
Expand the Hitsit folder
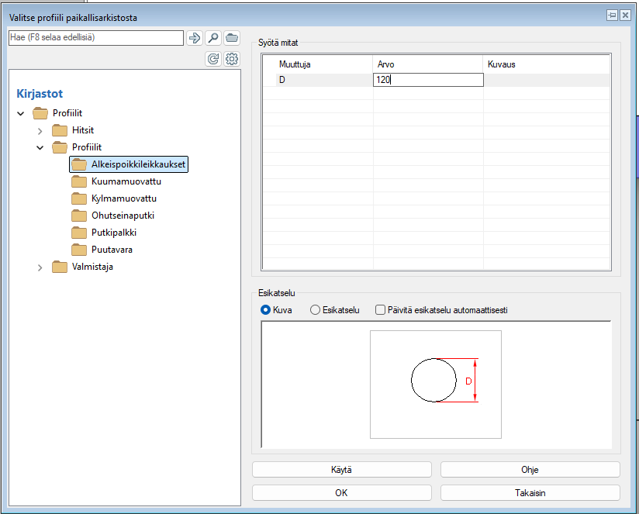coord(40,130)
